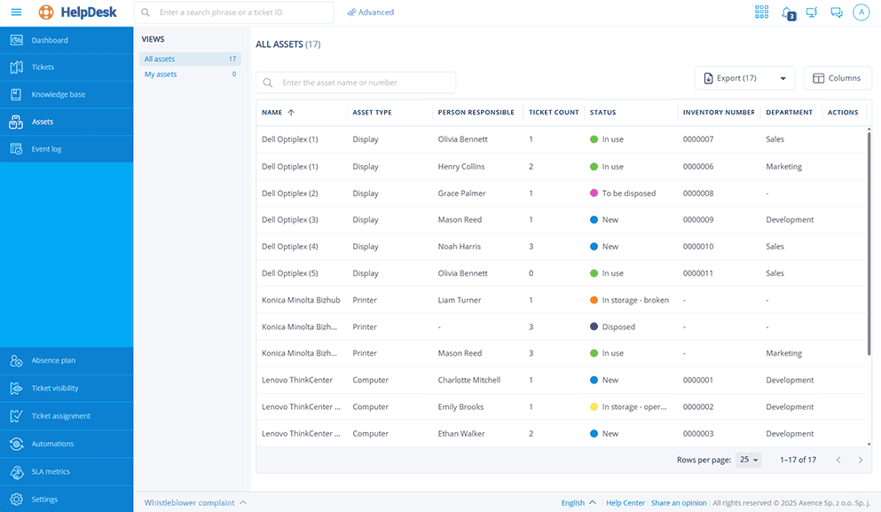
Task: Click the remote screen monitor icon
Action: point(812,12)
